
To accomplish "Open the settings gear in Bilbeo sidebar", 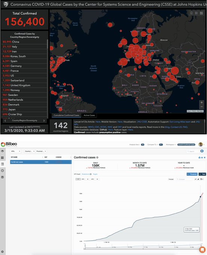I will (3, 252).
